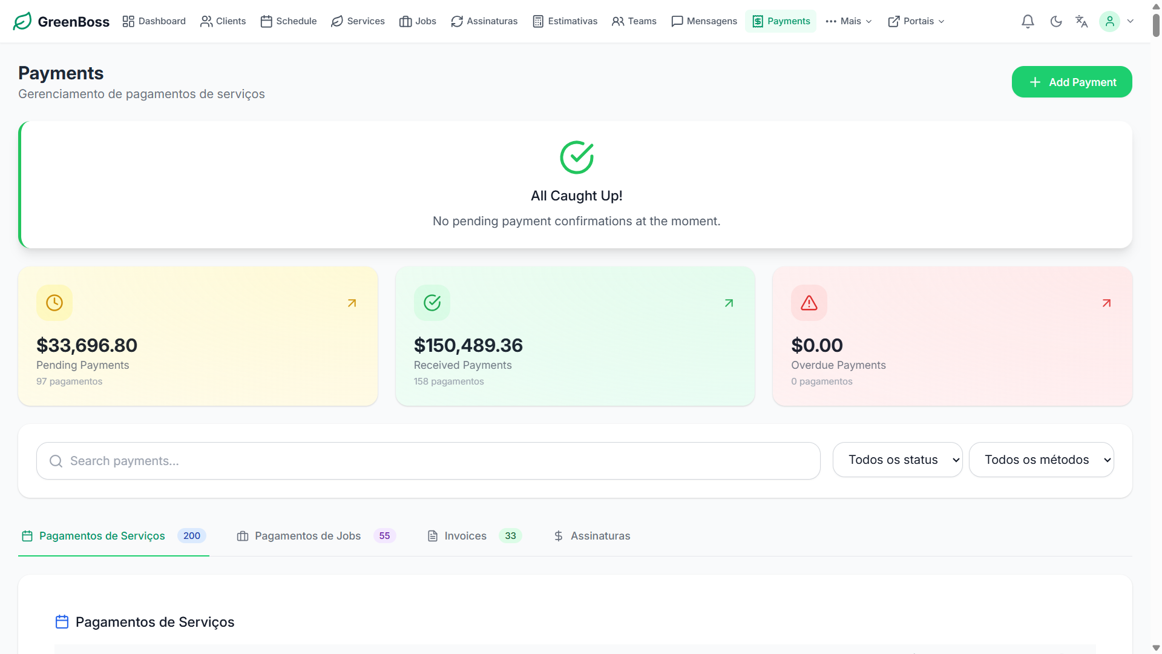Open the Todos os métodos filter
Screen dimensions: 1162x654
pos(1041,460)
